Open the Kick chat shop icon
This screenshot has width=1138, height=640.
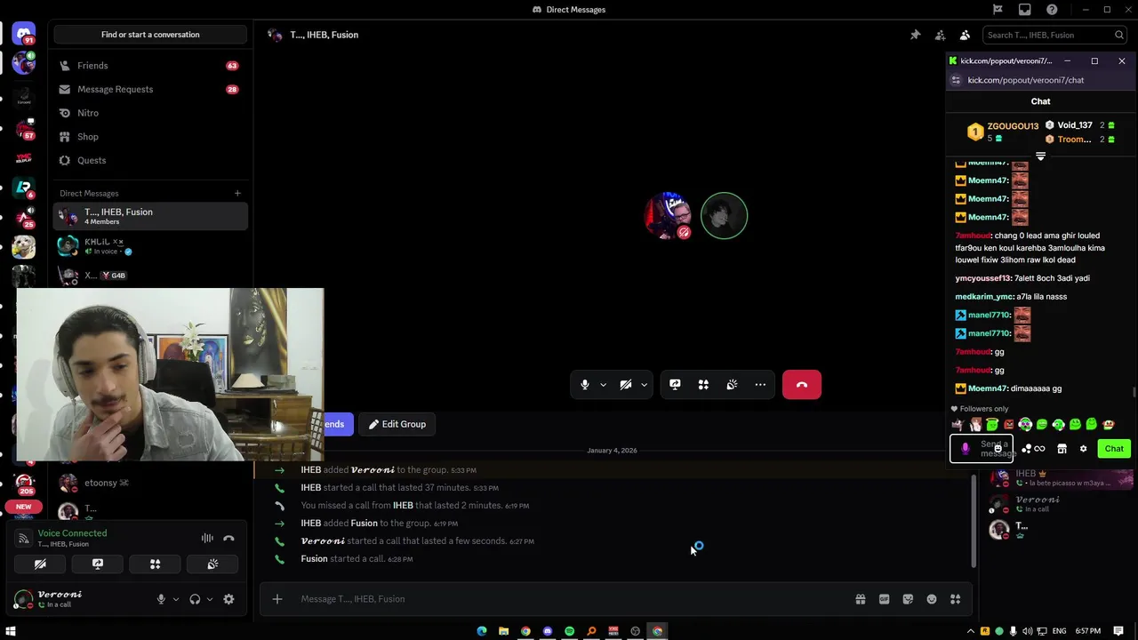[1062, 449]
